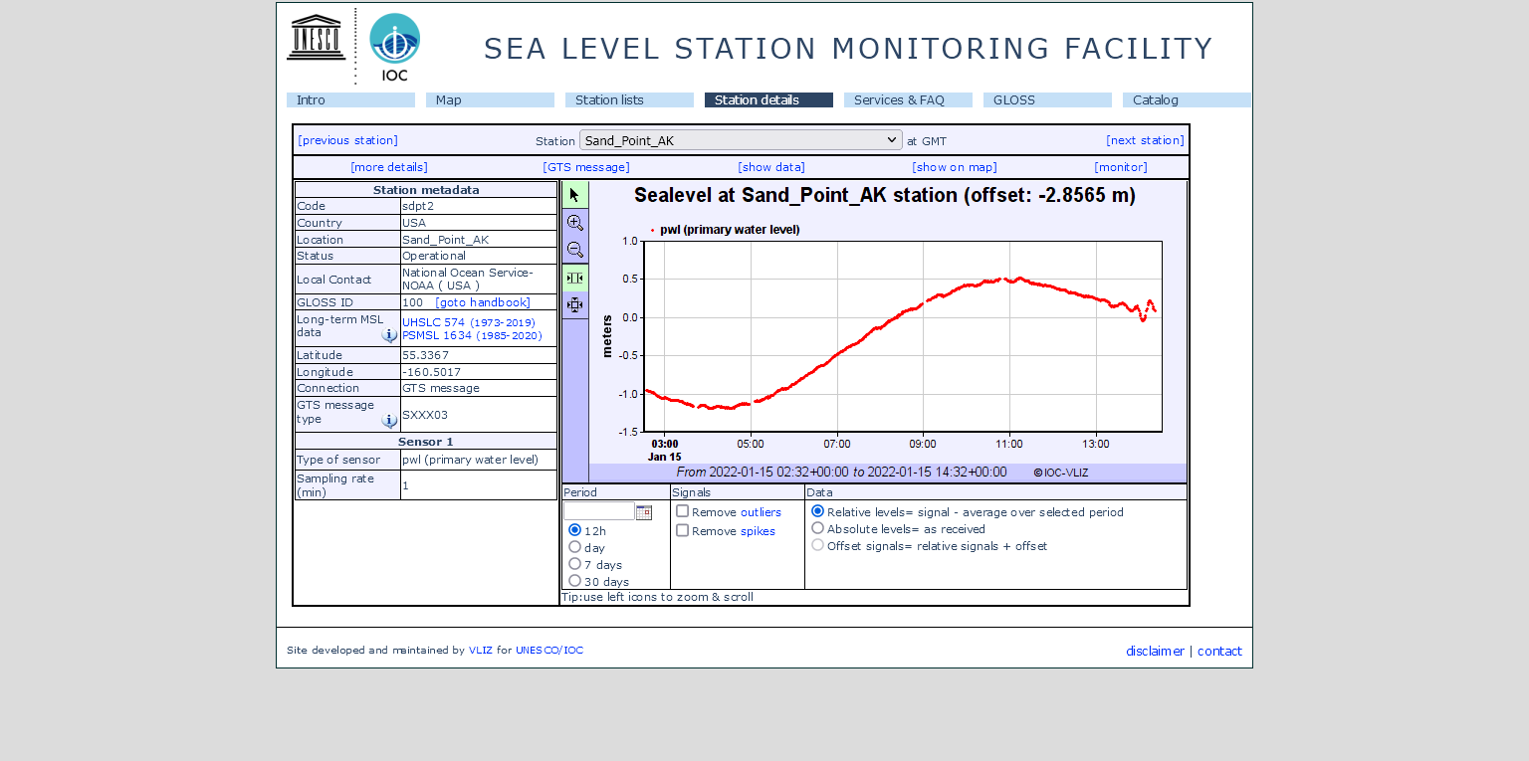Click info icon beside GTS message type
1529x761 pixels.
pyautogui.click(x=389, y=421)
